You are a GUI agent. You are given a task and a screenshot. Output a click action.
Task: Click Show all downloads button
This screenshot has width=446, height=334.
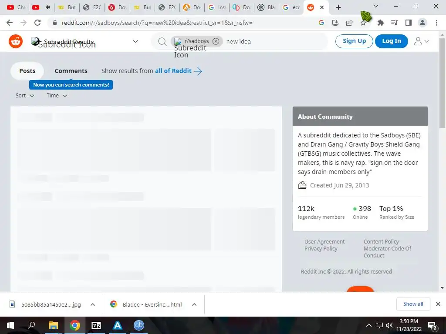click(413, 304)
